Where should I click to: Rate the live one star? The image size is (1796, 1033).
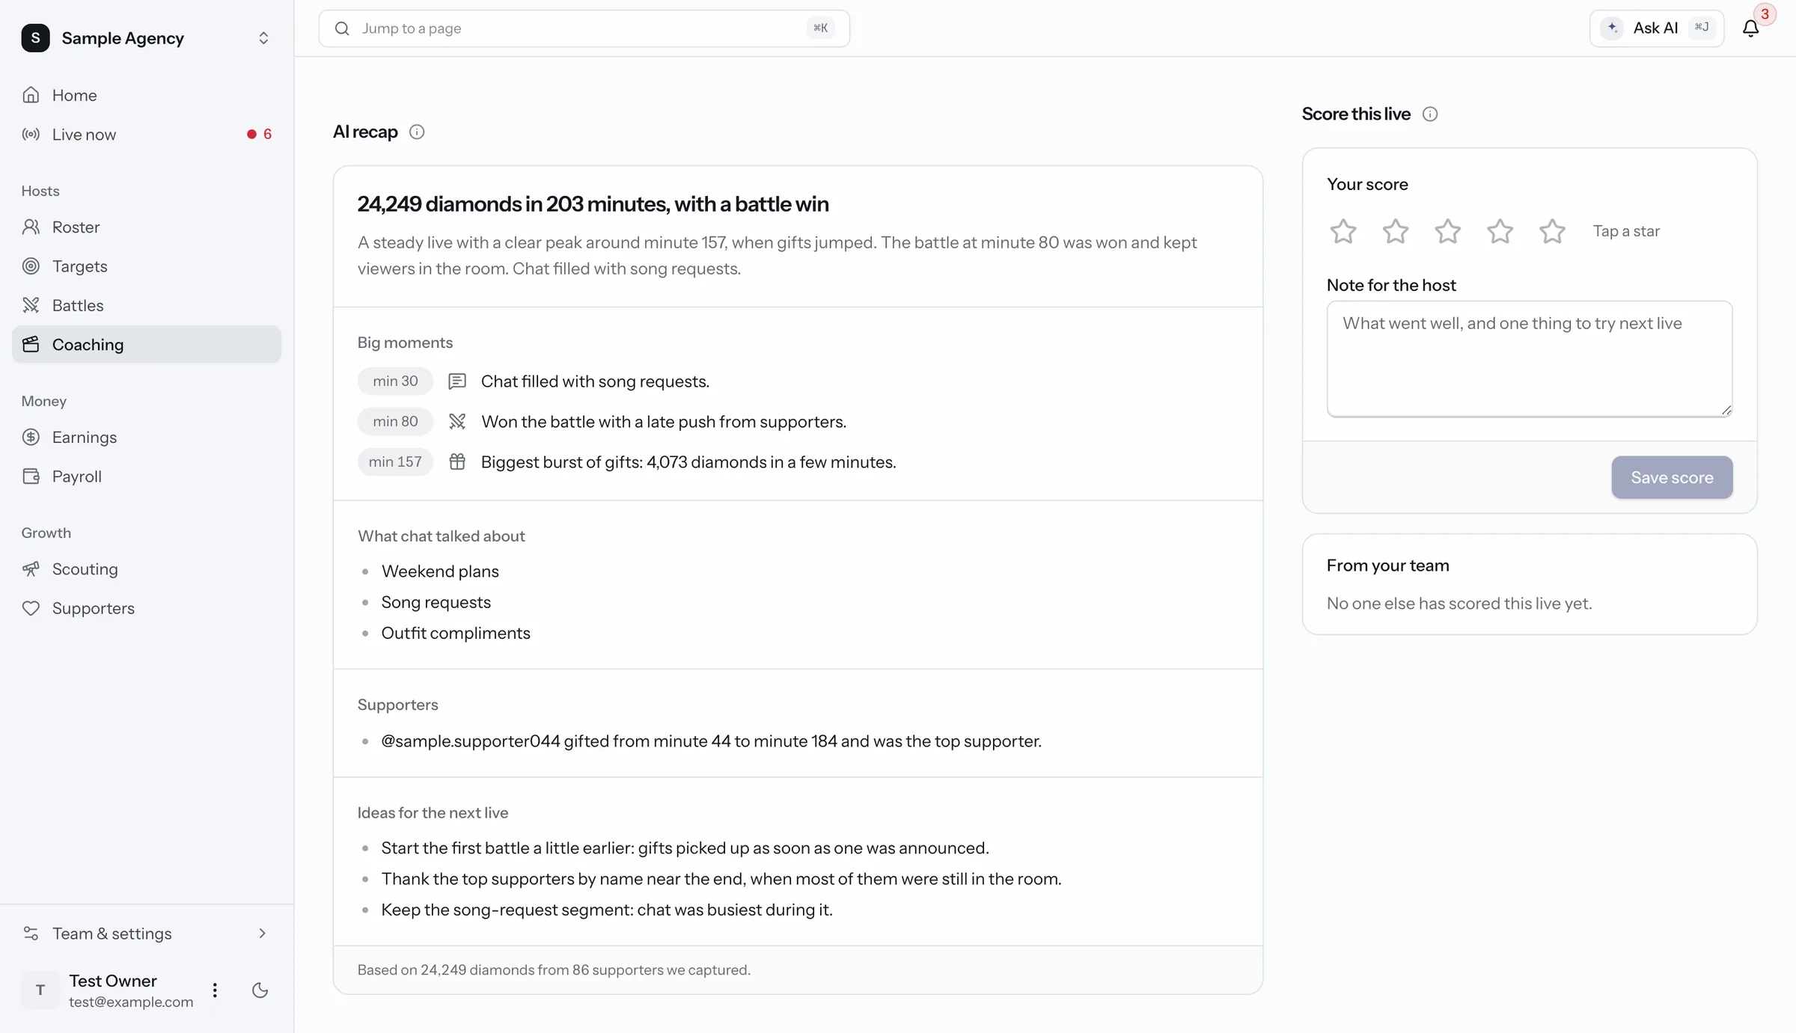click(x=1343, y=231)
